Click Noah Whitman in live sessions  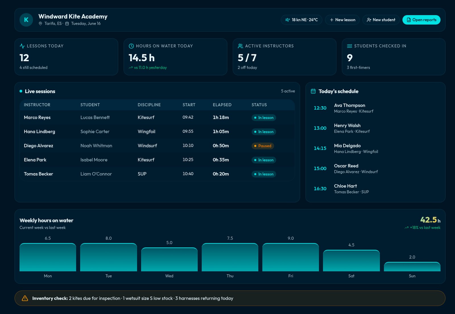(96, 146)
